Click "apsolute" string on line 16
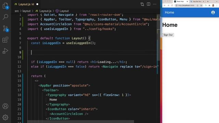The image size is (219, 123). pos(80,85)
